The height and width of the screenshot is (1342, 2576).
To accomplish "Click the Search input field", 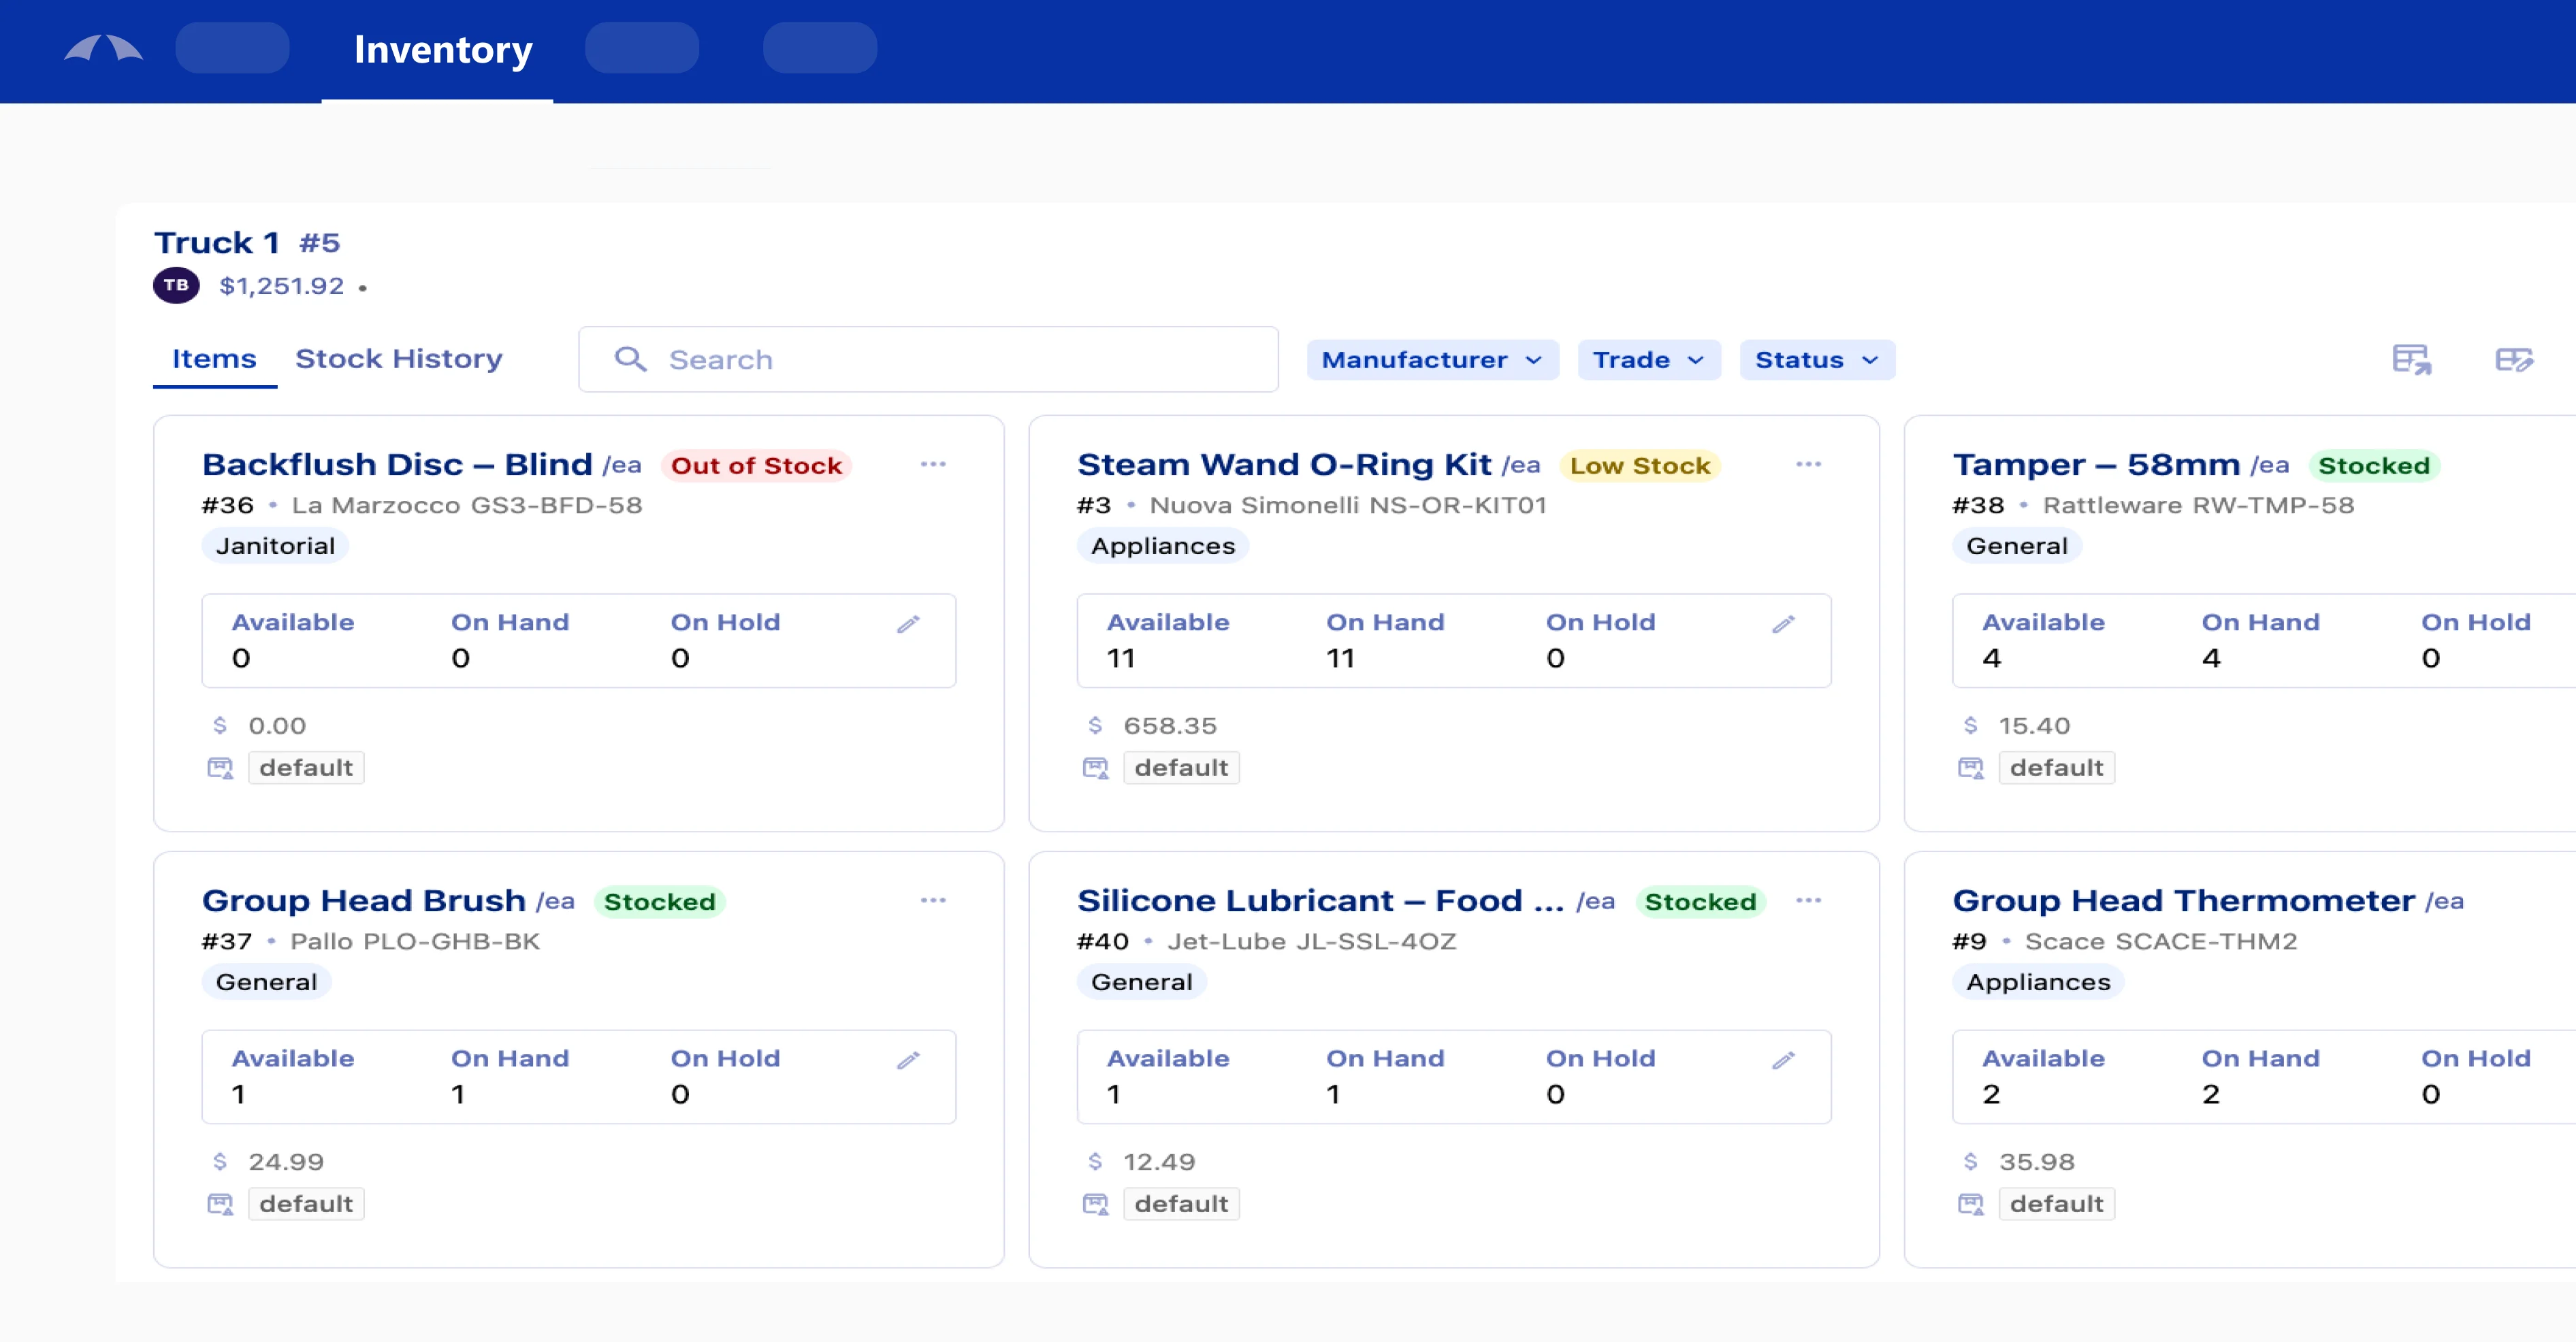I will point(928,359).
